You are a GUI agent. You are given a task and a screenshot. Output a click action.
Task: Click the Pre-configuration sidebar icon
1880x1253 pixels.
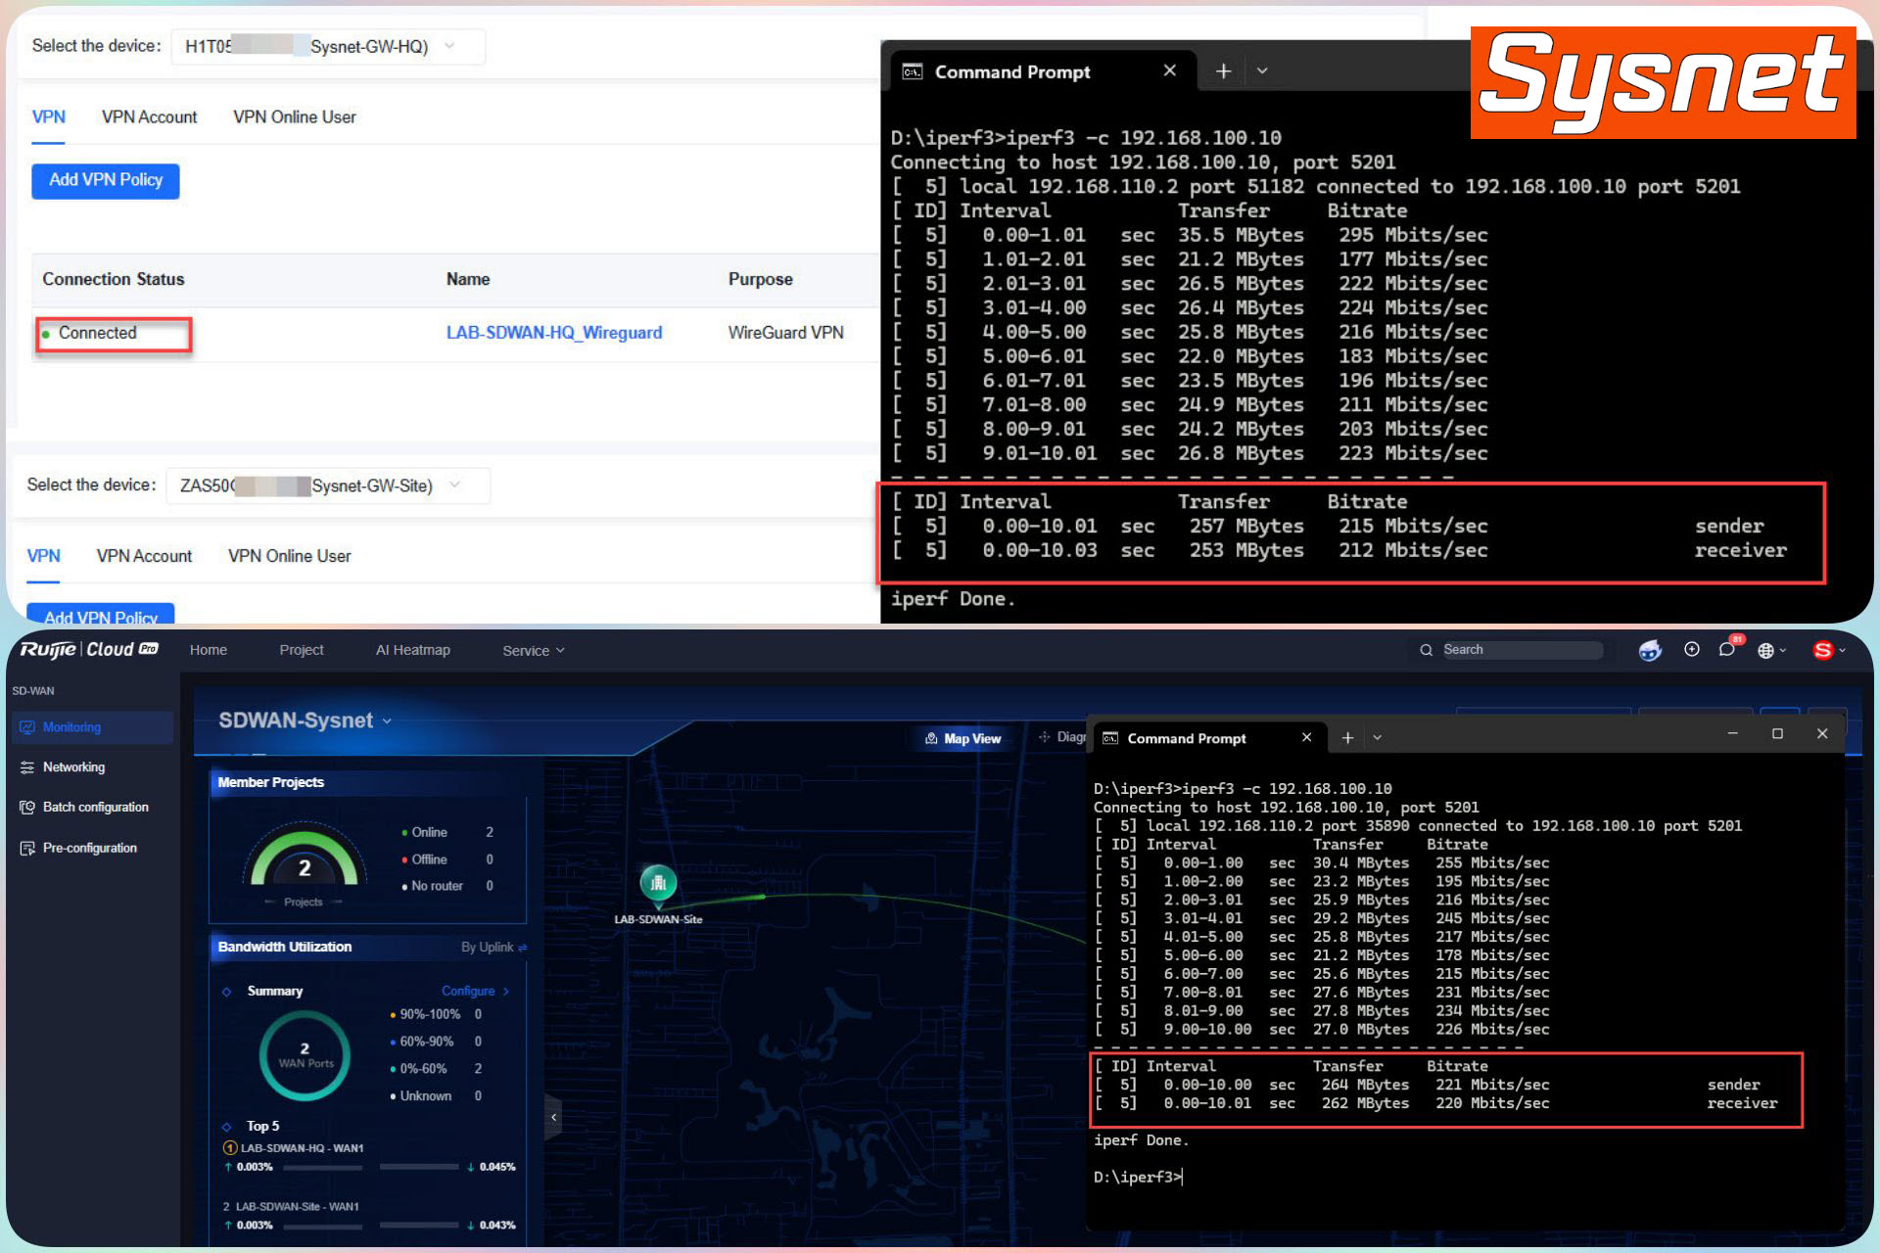[x=26, y=848]
